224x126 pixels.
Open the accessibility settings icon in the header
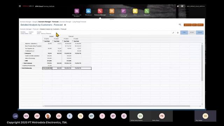[182, 6]
